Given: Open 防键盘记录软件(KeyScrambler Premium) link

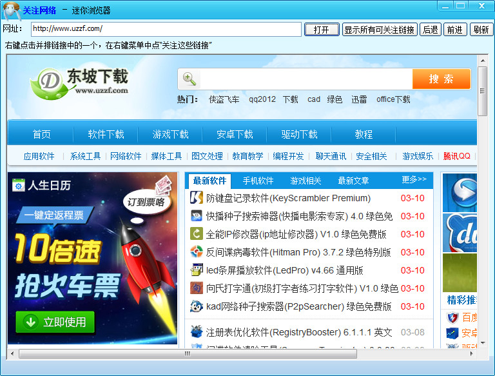Looking at the screenshot, I should click(288, 198).
